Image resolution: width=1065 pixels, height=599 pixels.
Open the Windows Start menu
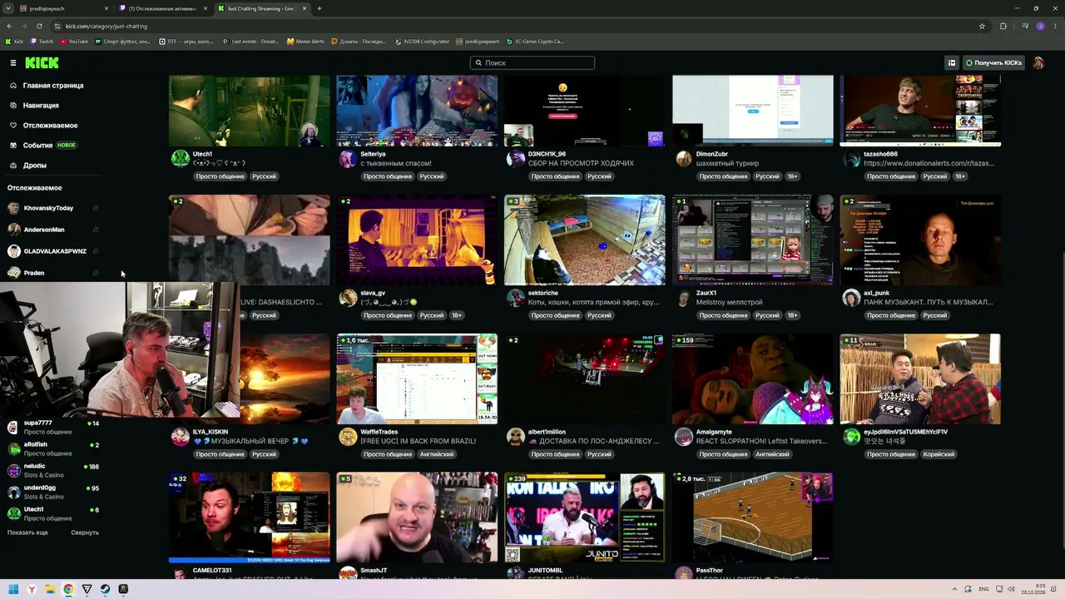tap(13, 589)
